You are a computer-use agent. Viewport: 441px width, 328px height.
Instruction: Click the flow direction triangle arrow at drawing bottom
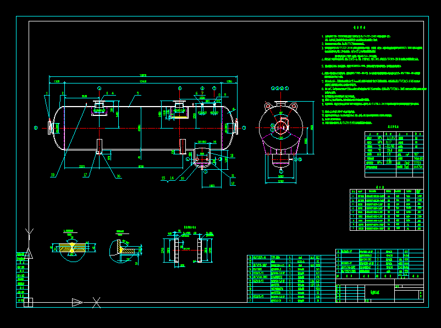coord(76,302)
